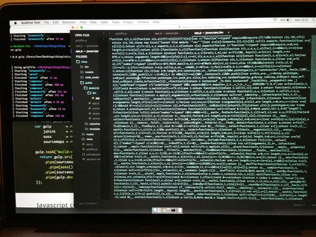Open package.json in the sidebar
Image resolution: width=316 pixels, height=237 pixels.
tap(91, 154)
